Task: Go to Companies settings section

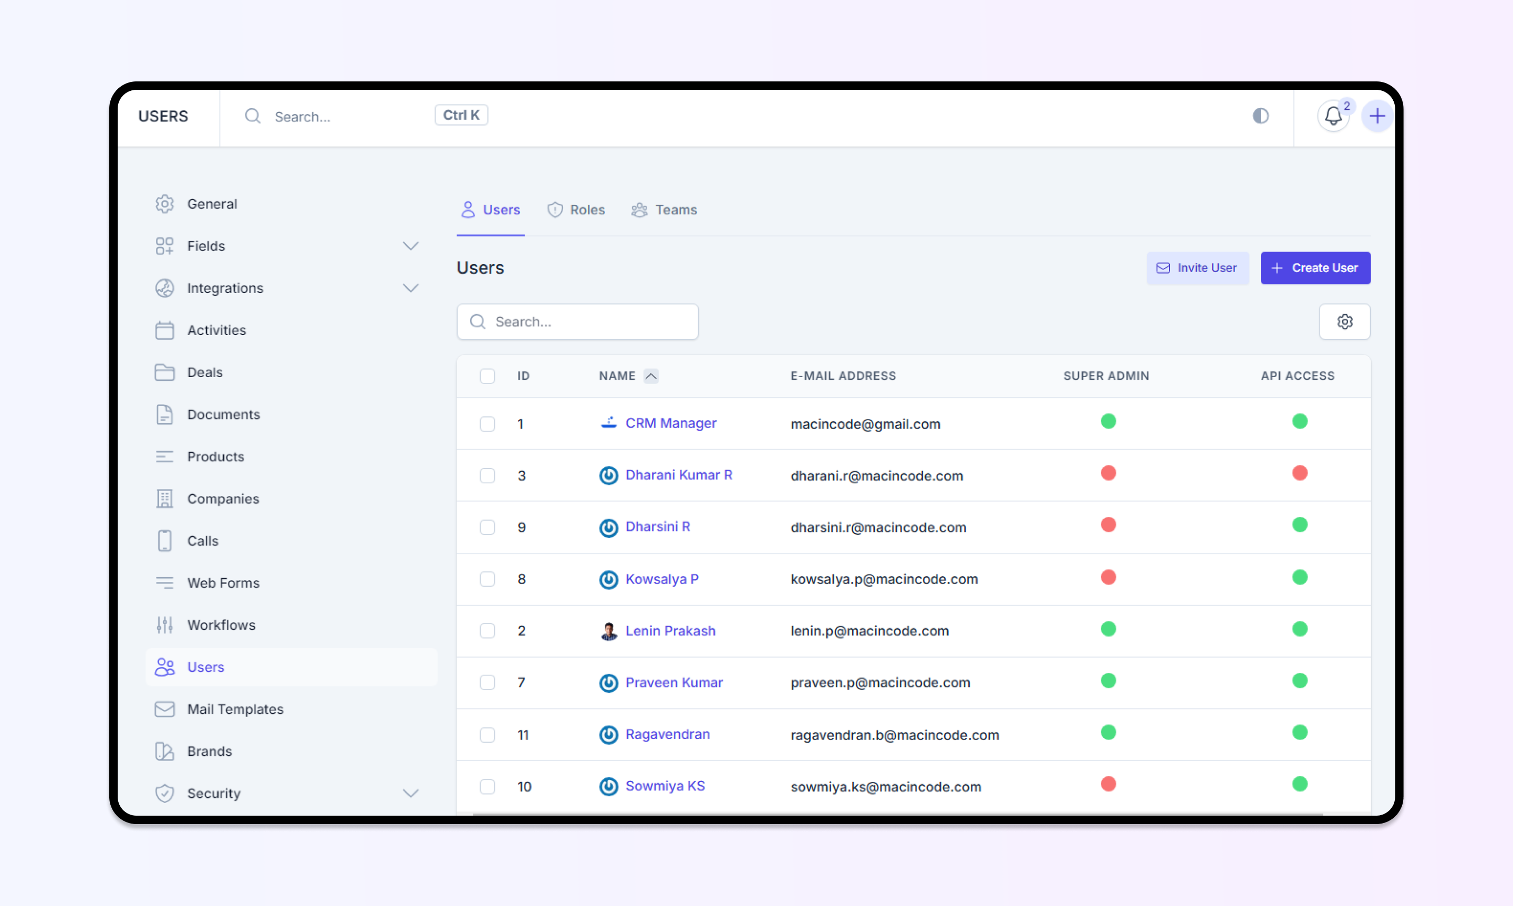Action: [x=222, y=498]
